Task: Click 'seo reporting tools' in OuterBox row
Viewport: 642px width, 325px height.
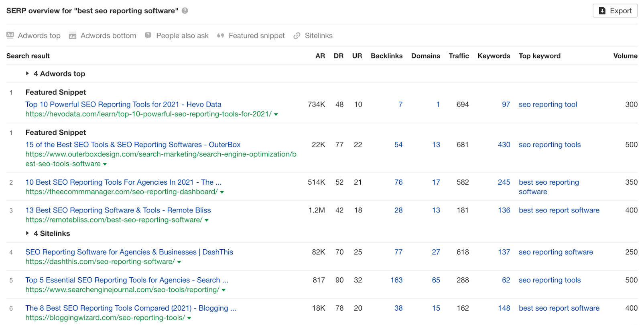Action: point(550,145)
